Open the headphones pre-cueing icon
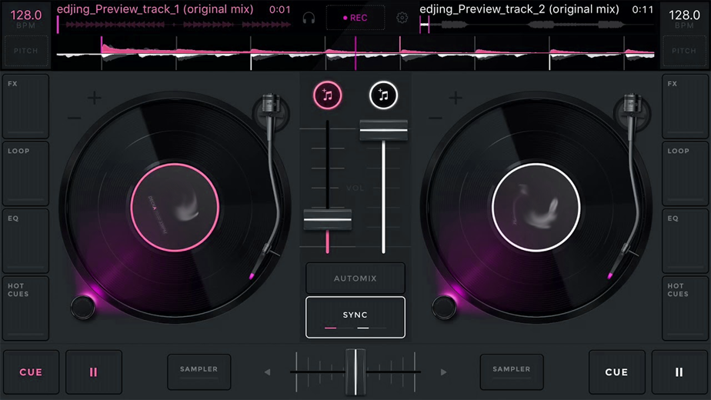 pyautogui.click(x=309, y=18)
